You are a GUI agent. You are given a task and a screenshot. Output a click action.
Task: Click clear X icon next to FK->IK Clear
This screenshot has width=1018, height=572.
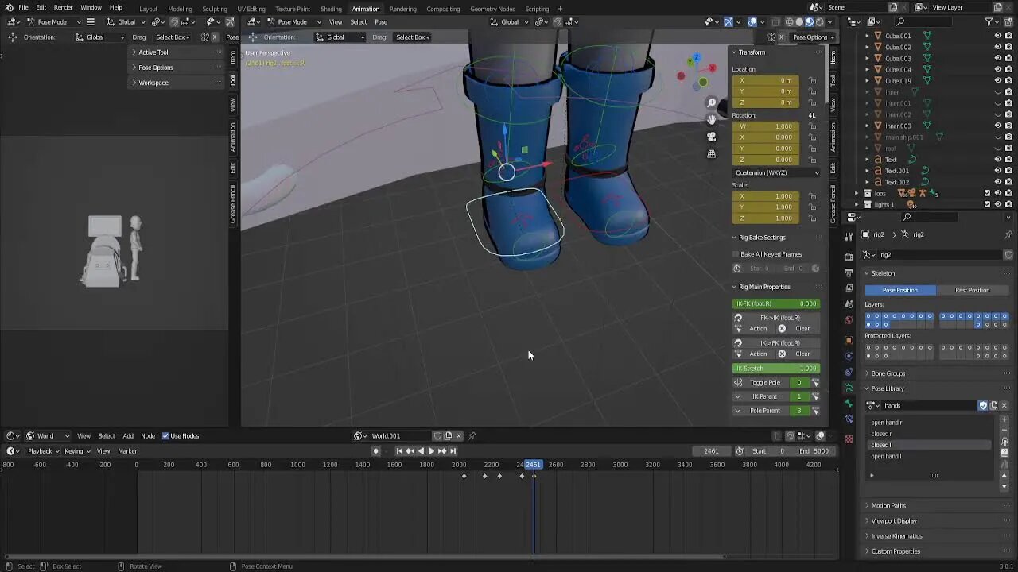(x=782, y=328)
